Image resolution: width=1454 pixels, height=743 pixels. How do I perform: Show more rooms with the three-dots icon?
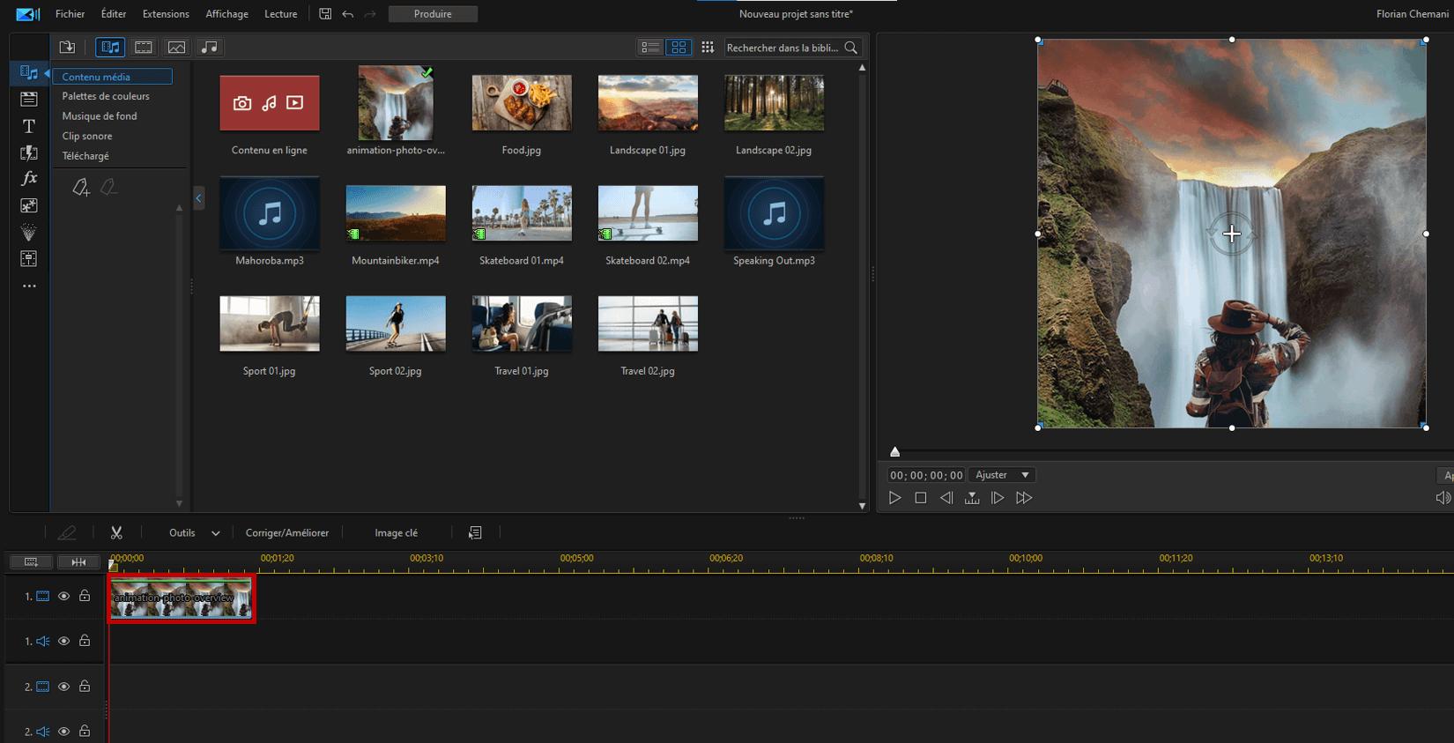coord(29,286)
